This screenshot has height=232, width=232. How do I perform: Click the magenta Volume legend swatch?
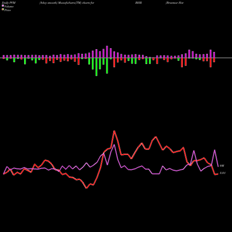3,6
